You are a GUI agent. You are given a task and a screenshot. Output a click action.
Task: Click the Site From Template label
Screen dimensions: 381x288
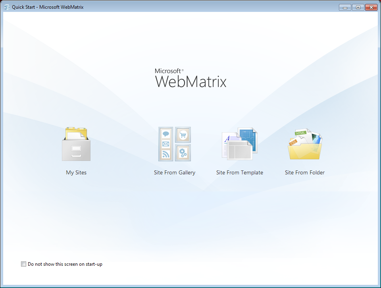(x=240, y=172)
